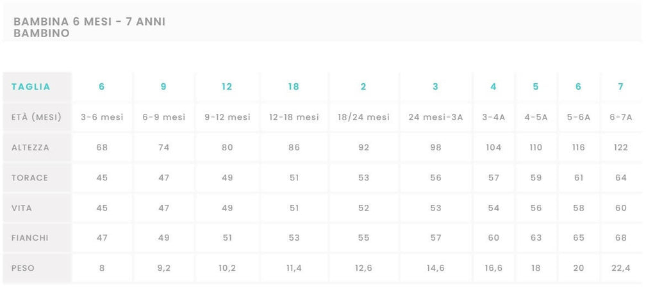Select height value 92 in ALTEZZA row
646x288 pixels.
364,148
